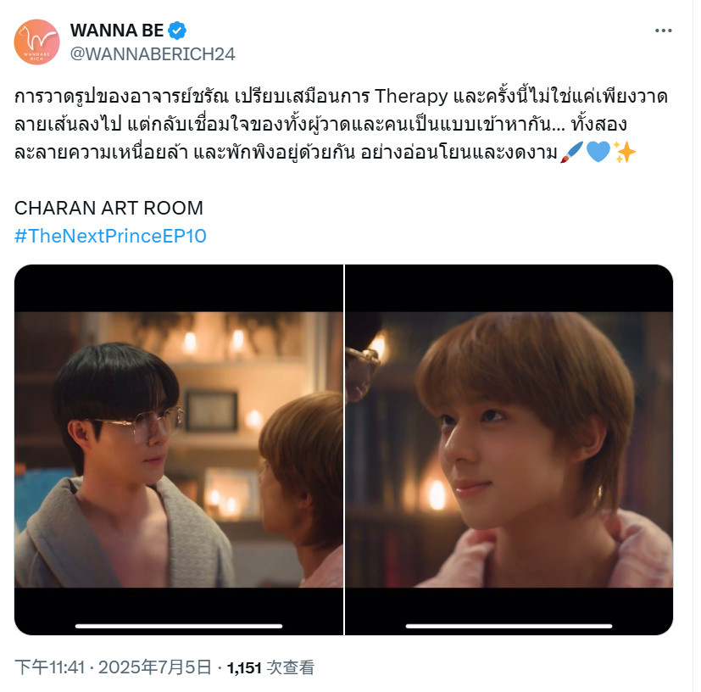Click the sparkles emoji
Screen dimensions: 701x692
624,152
